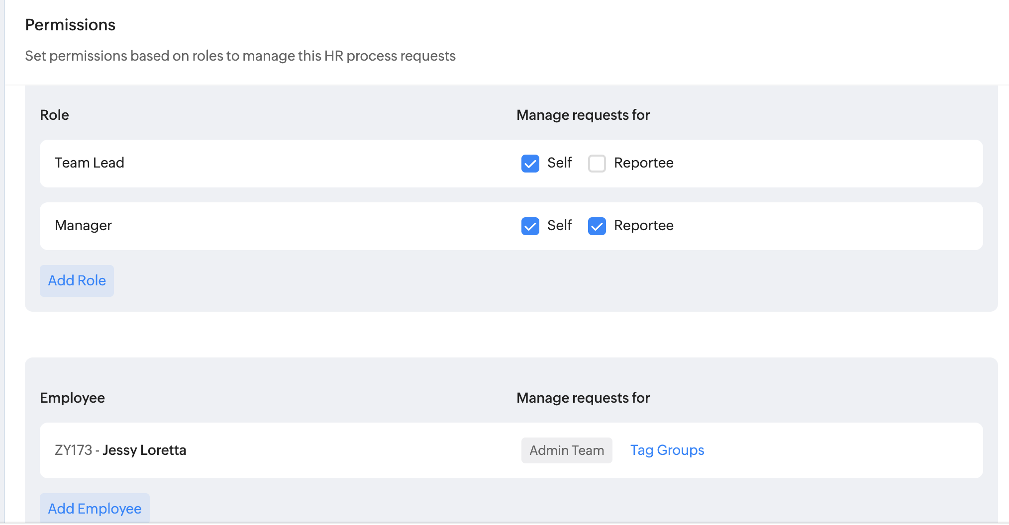Click the Self label in Team Lead row
This screenshot has height=525, width=1009.
(x=559, y=163)
